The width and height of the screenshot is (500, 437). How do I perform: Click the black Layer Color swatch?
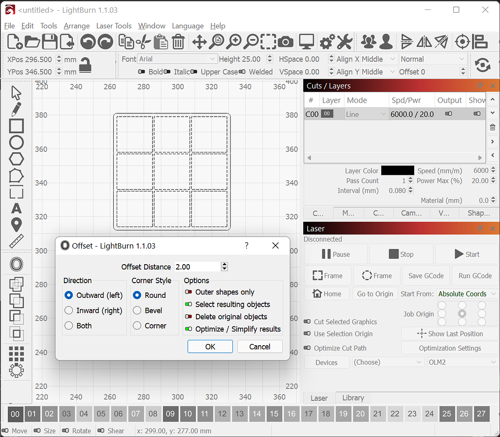coord(397,170)
